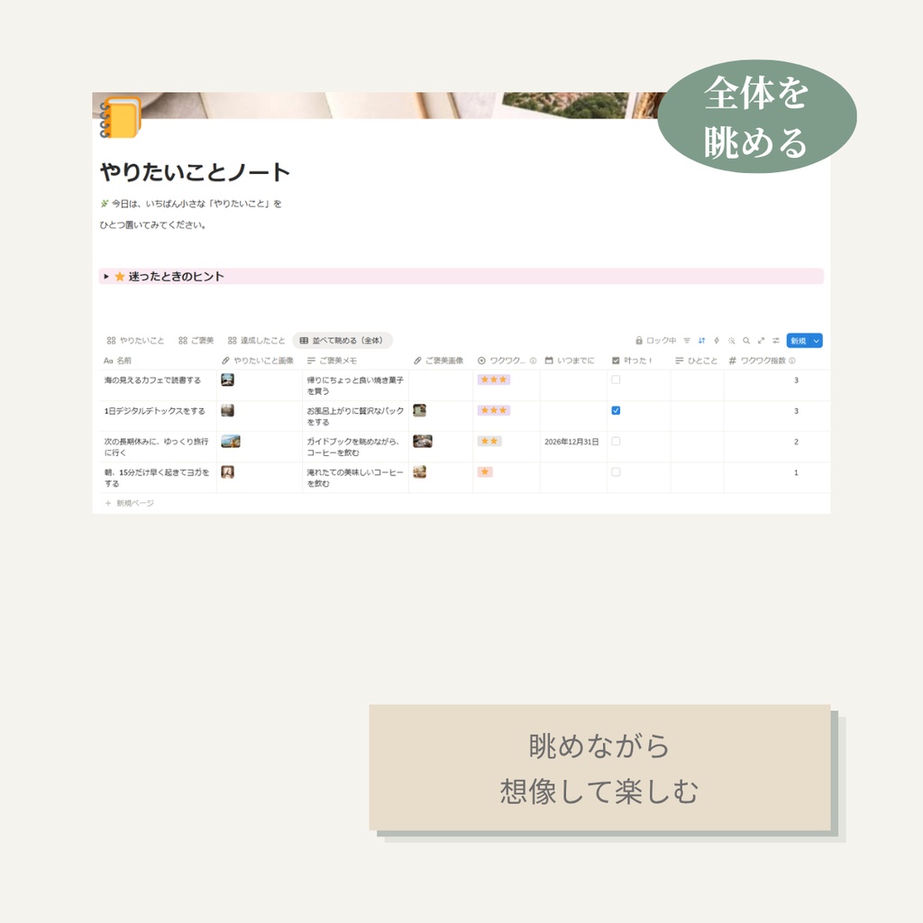Open the filter icon in the database toolbar
The width and height of the screenshot is (923, 923).
(687, 340)
